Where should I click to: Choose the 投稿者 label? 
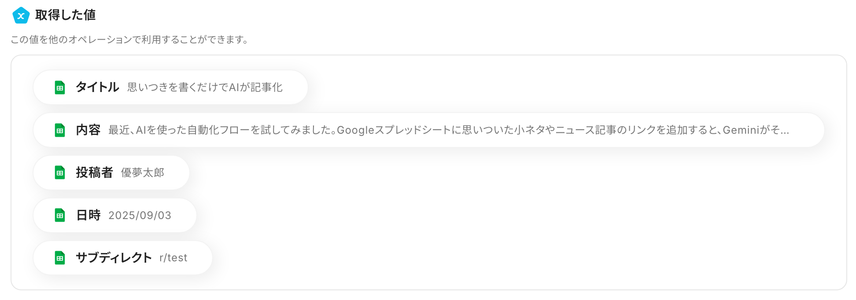pyautogui.click(x=94, y=172)
